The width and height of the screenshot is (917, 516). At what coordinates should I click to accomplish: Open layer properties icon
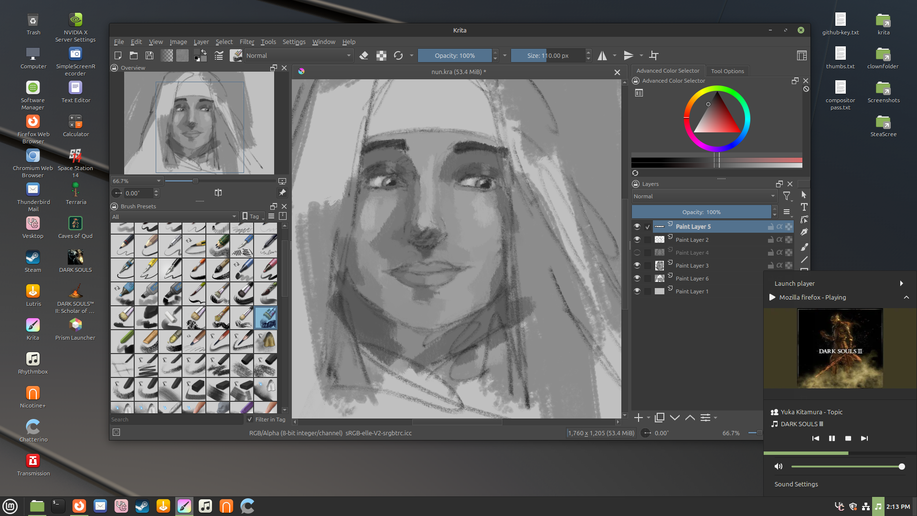tap(705, 418)
